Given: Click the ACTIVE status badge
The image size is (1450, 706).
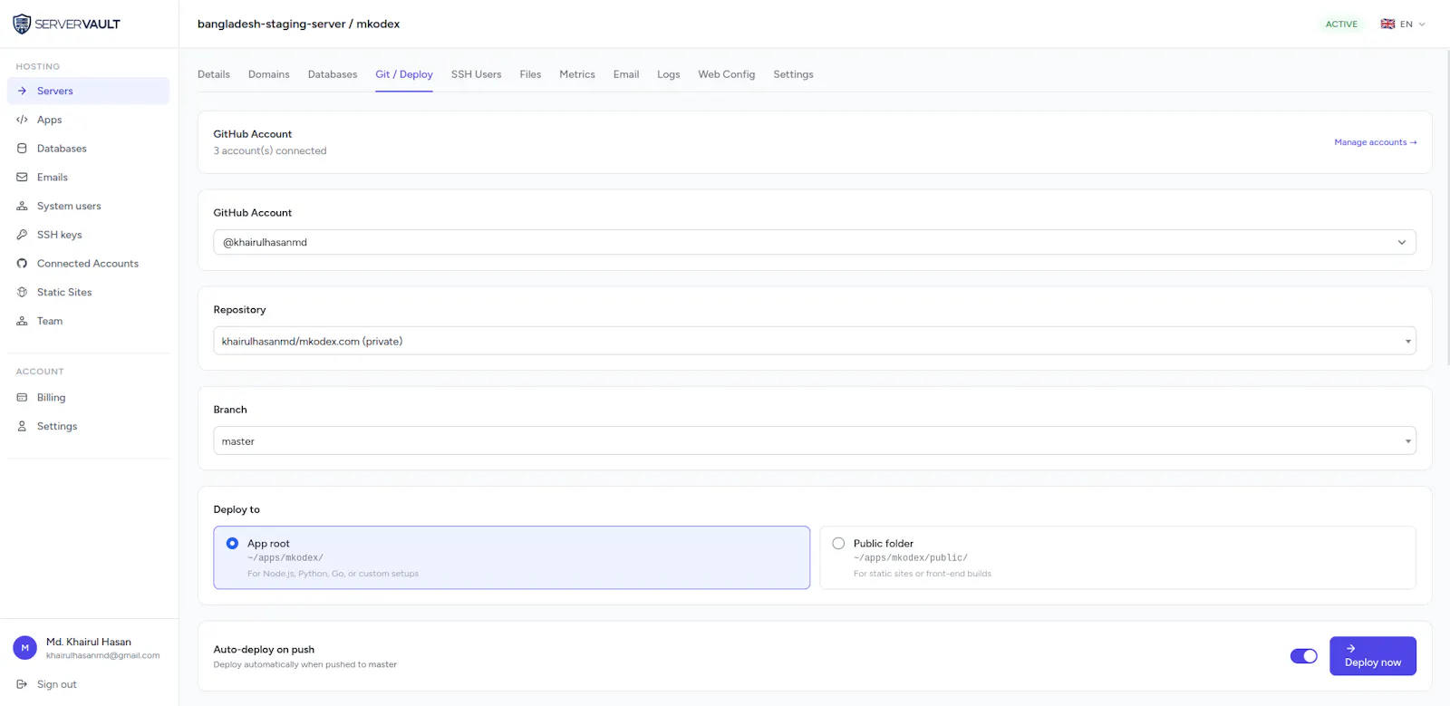Looking at the screenshot, I should point(1341,24).
